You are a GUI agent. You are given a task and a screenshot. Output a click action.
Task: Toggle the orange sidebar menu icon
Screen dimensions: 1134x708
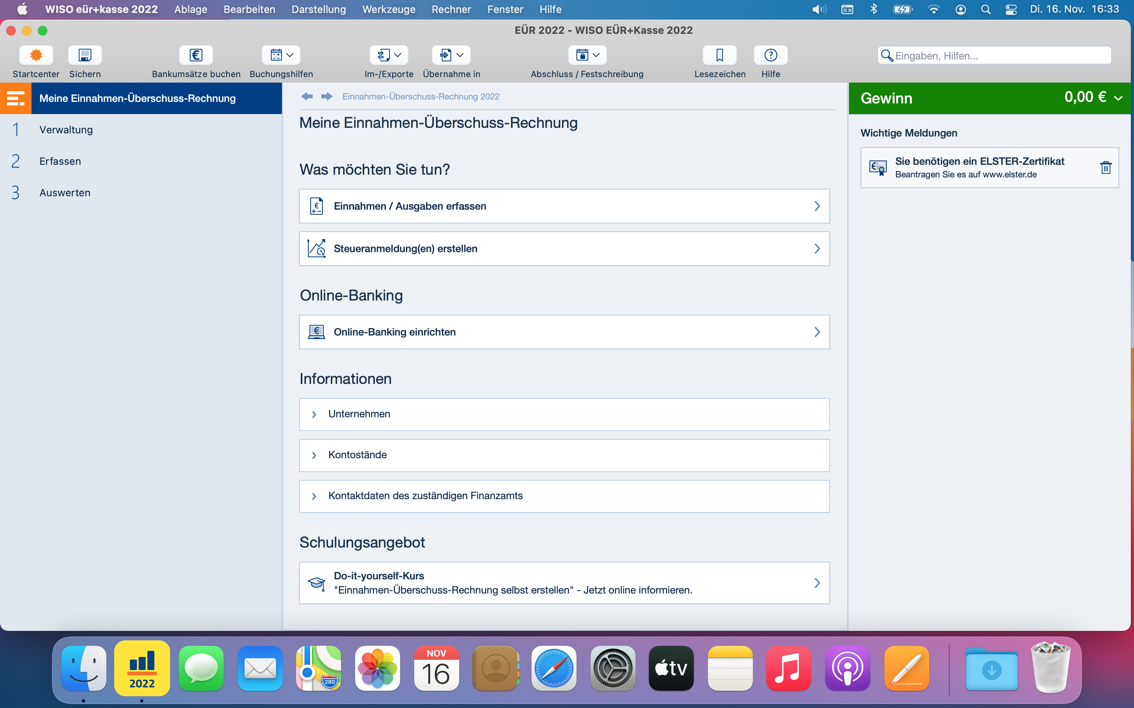pos(15,98)
